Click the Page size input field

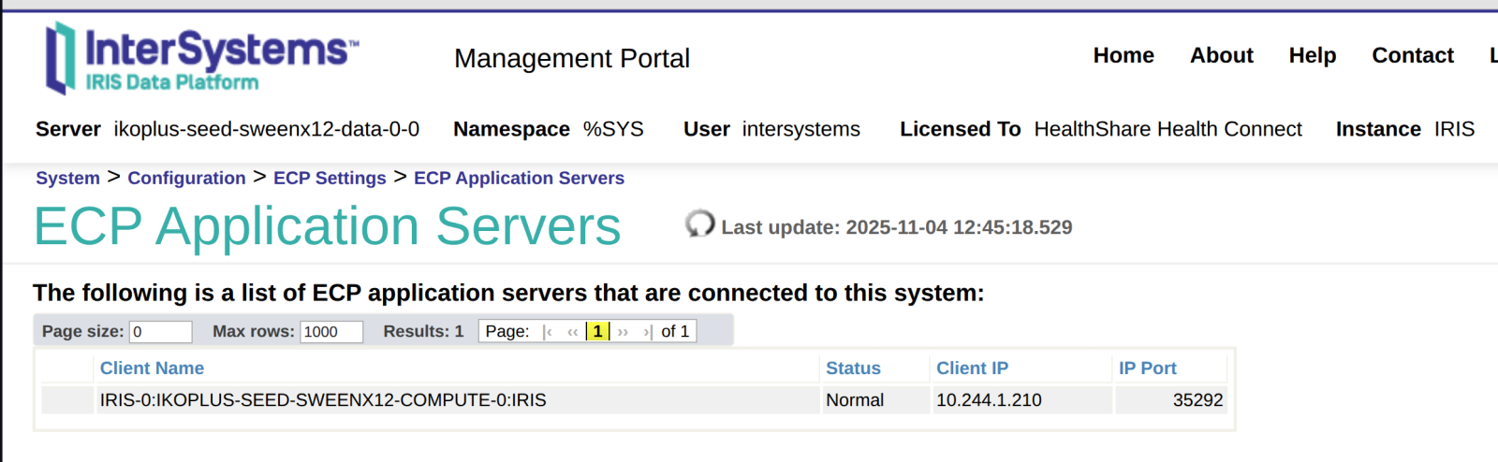160,332
